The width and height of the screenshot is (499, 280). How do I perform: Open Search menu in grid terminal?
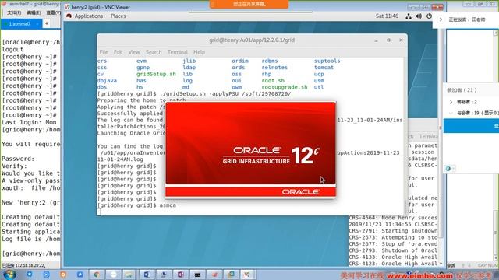point(154,52)
